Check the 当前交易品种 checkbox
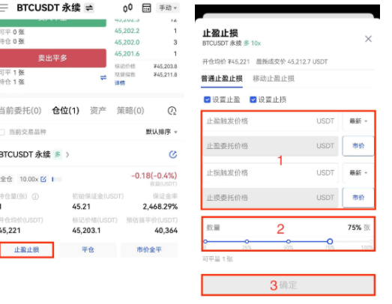This screenshot has width=392, height=304. pyautogui.click(x=2, y=132)
